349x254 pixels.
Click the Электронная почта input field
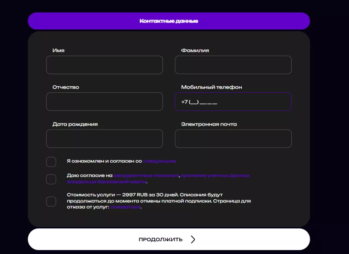coord(233,138)
